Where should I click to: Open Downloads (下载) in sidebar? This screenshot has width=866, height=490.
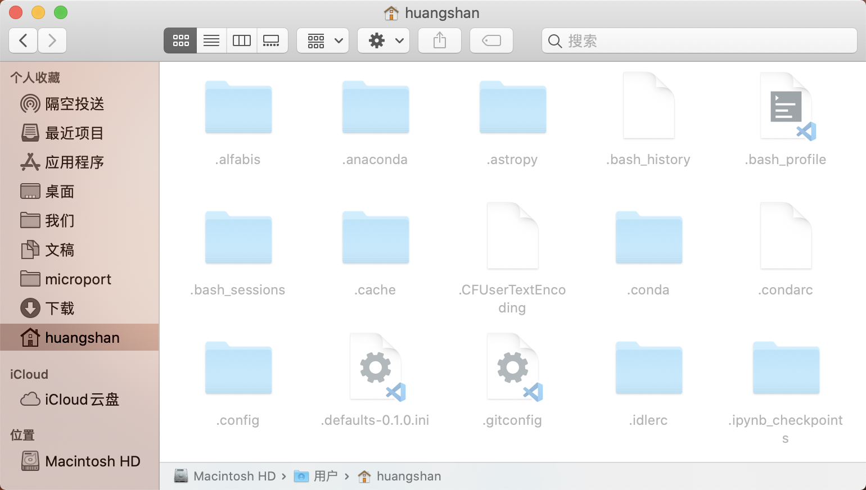pyautogui.click(x=79, y=308)
